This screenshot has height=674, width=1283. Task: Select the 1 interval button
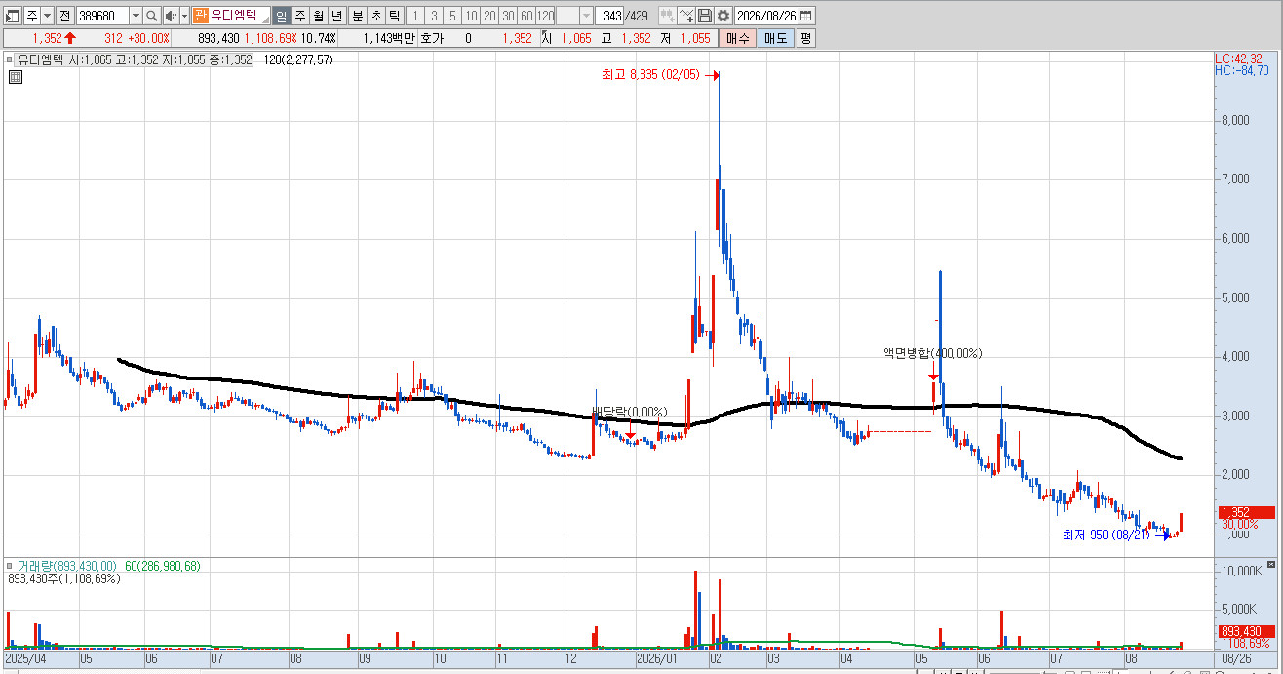pos(414,16)
